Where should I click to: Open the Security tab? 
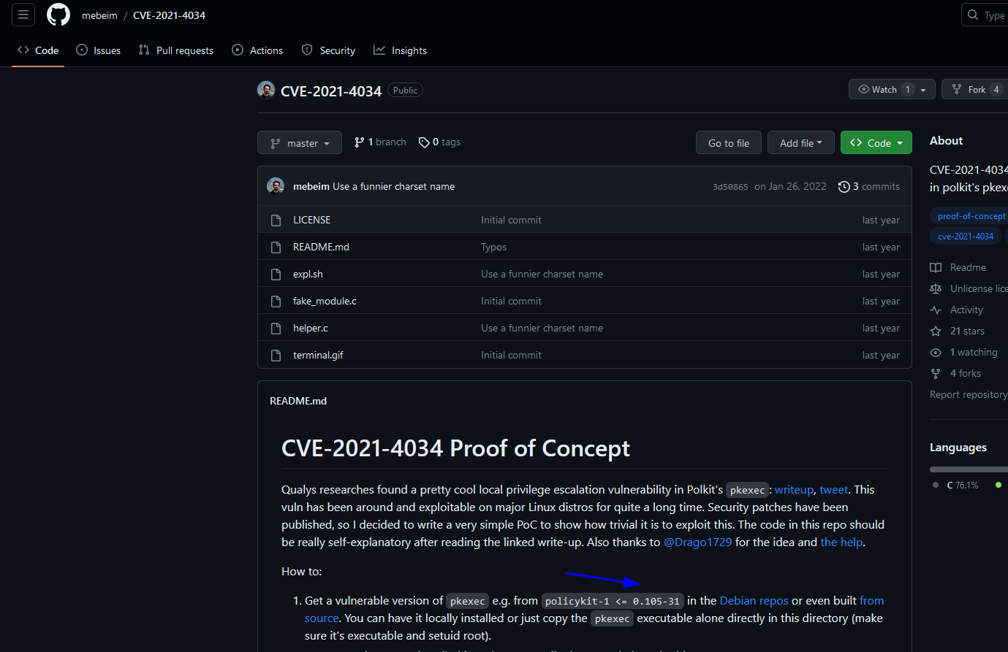(x=328, y=50)
